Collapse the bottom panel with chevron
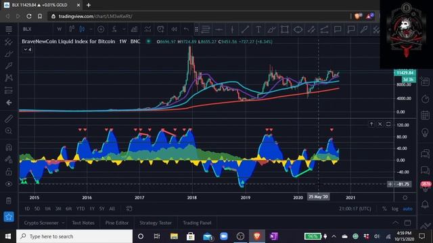This screenshot has width=433, height=243. [x=396, y=223]
